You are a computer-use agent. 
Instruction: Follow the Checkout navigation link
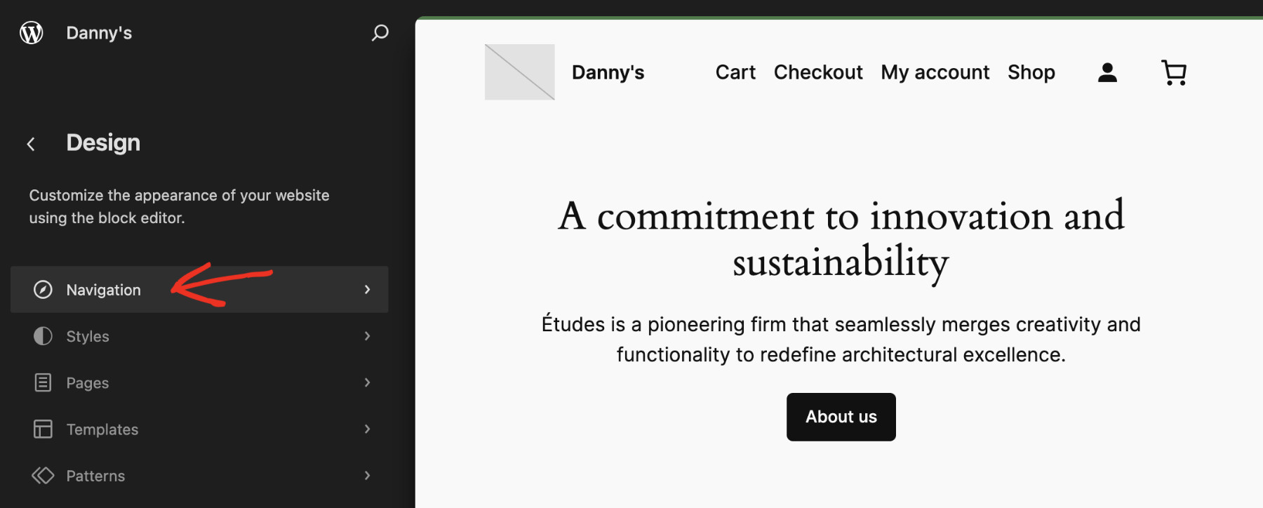(x=818, y=72)
